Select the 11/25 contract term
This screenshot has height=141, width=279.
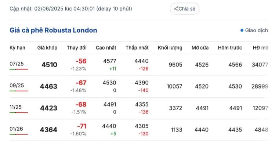click(x=15, y=107)
